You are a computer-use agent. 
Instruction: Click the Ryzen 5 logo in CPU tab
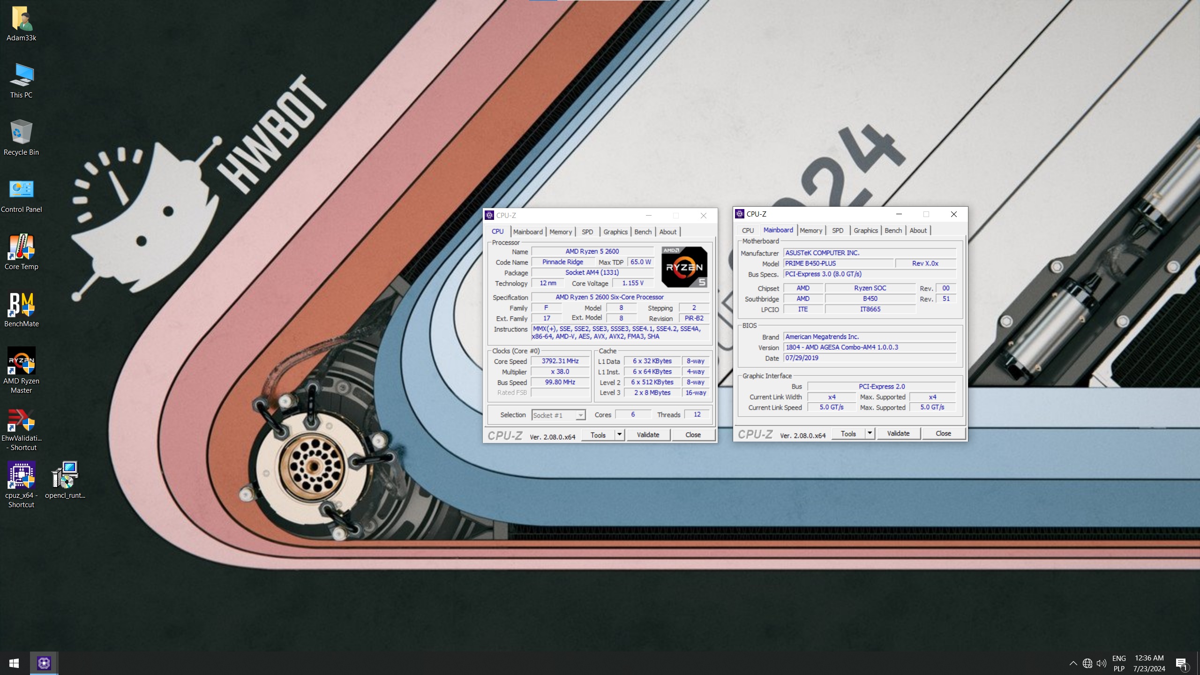[684, 267]
